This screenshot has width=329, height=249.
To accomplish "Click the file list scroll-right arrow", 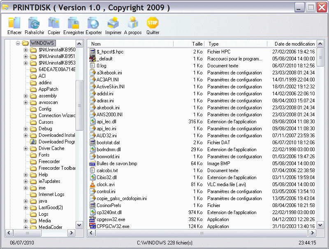I will [x=312, y=233].
